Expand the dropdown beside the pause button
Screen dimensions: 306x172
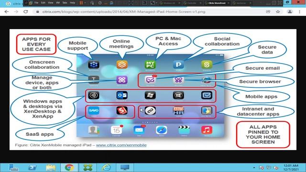pyautogui.click(x=85, y=3)
